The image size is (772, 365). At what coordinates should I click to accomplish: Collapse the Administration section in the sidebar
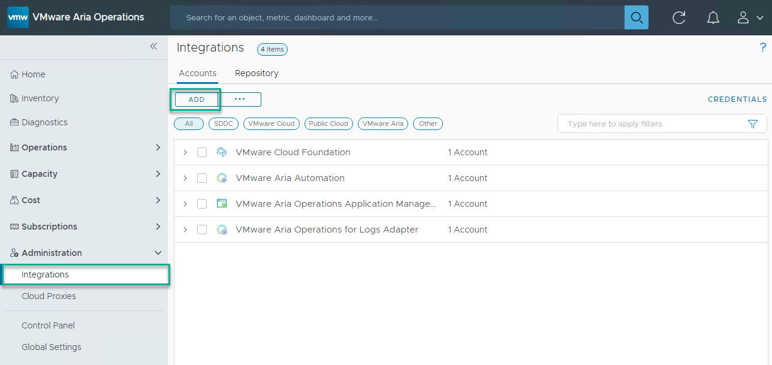tap(158, 252)
